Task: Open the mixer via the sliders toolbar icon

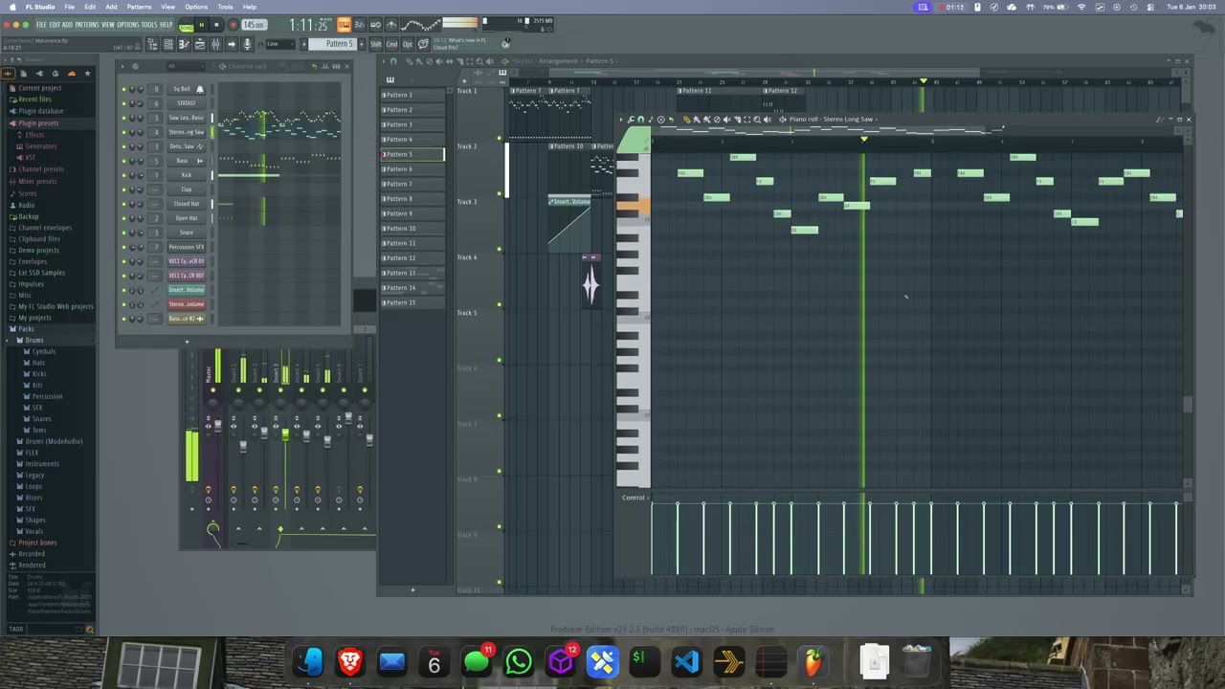Action: (215, 44)
